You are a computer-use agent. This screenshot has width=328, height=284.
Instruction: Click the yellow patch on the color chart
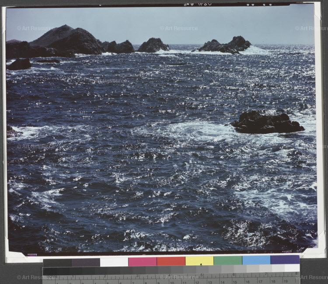point(199,261)
